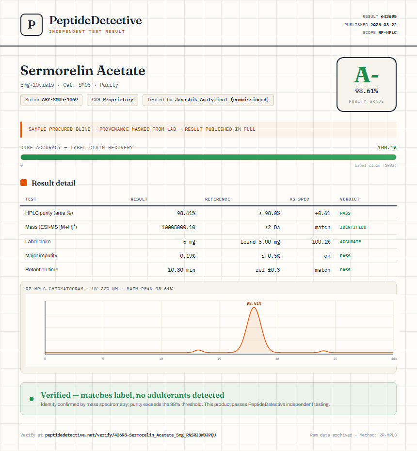Click the 98.61% label above chromatogram peak

(254, 303)
